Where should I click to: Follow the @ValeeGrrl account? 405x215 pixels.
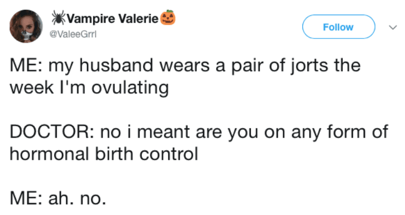(x=339, y=27)
